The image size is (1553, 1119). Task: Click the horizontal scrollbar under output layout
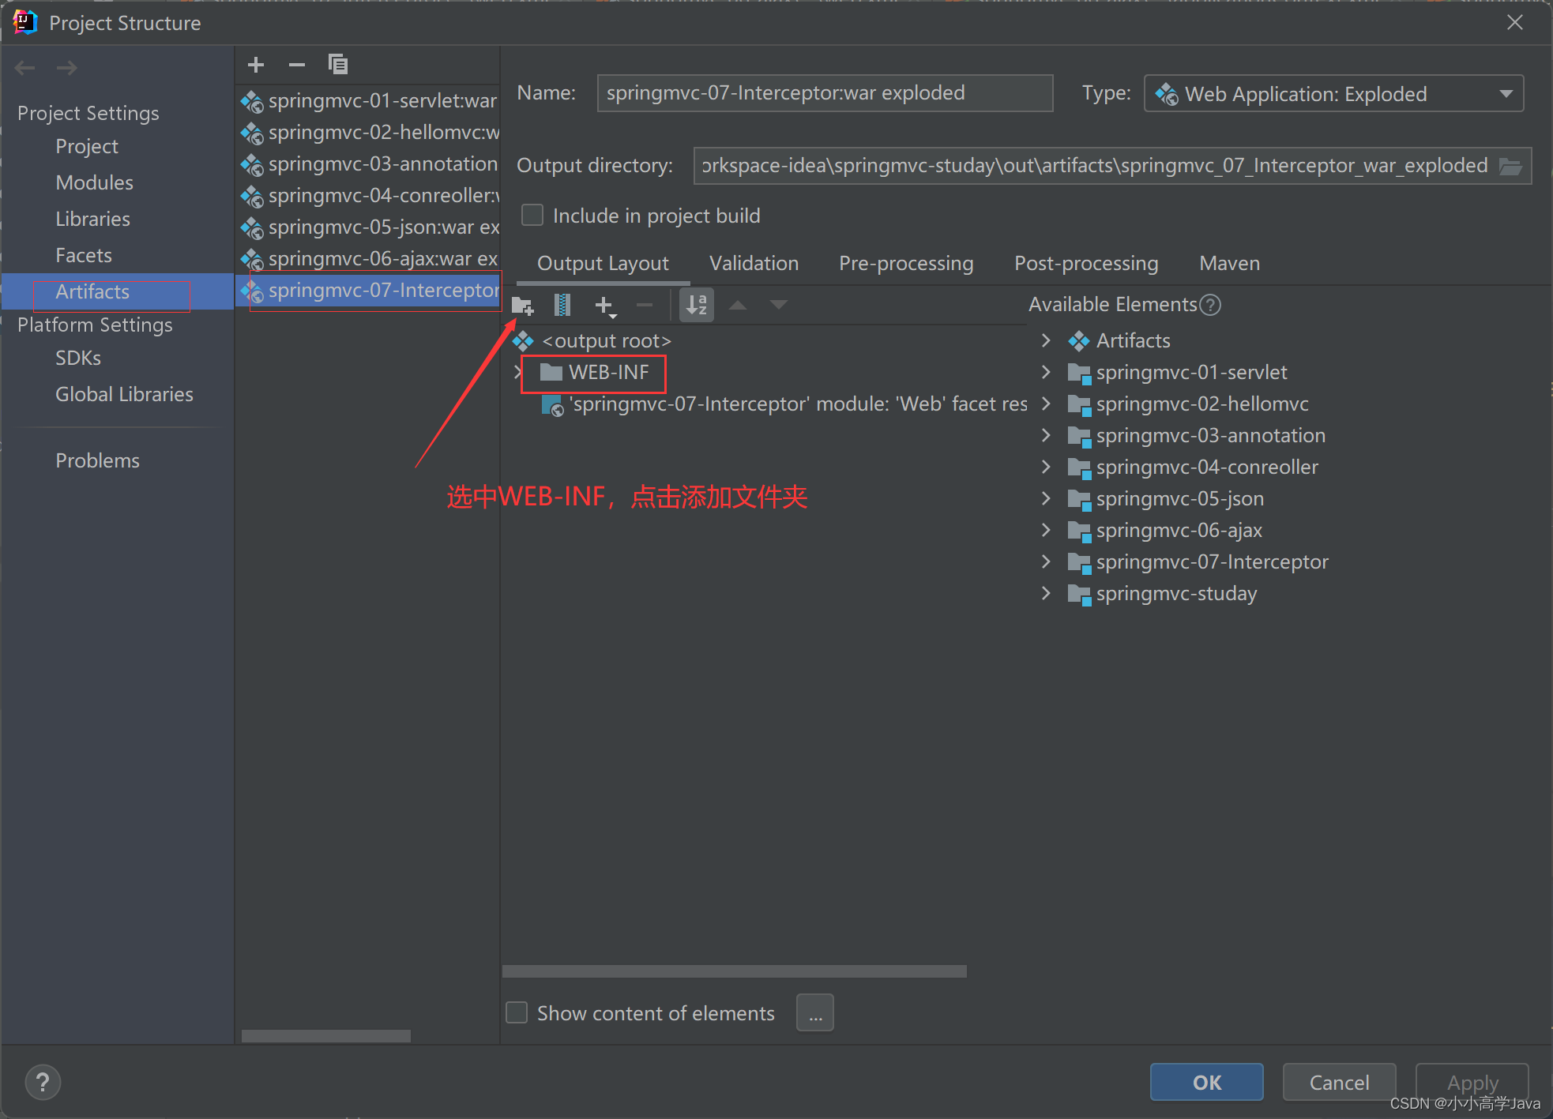(x=734, y=971)
